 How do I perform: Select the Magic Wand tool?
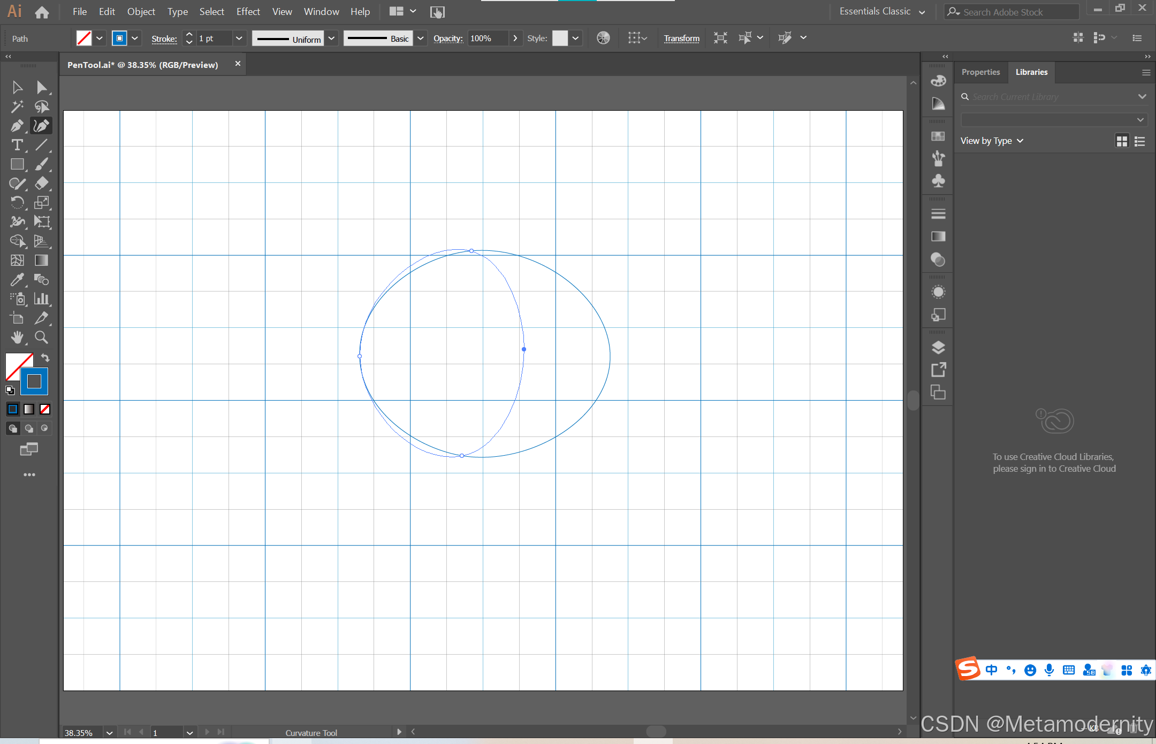[17, 106]
